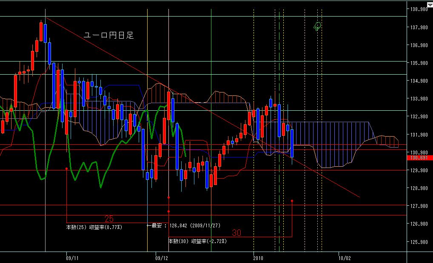Click the 2010 date label on the time axis

pyautogui.click(x=258, y=258)
